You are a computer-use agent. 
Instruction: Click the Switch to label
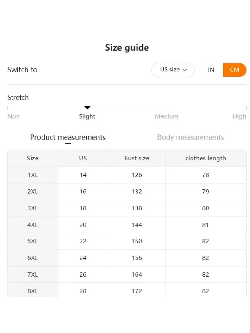pyautogui.click(x=22, y=70)
